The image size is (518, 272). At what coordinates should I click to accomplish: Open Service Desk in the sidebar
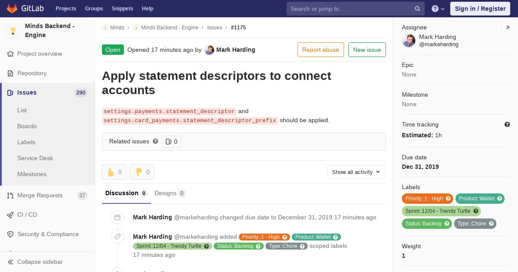pyautogui.click(x=35, y=158)
